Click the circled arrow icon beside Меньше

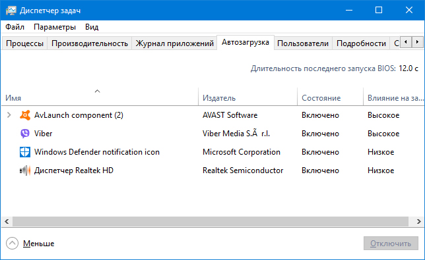pos(12,244)
